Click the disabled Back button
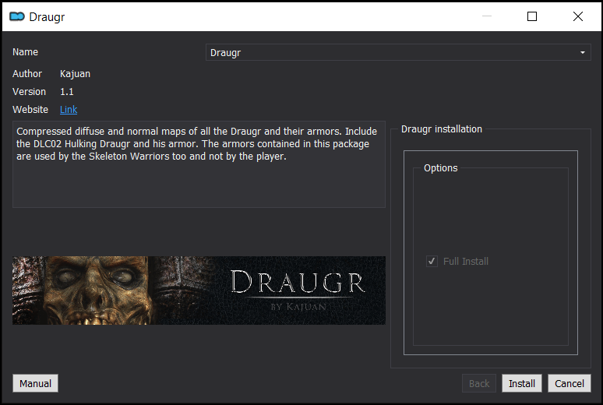Viewport: 603px width, 405px height. [x=479, y=383]
